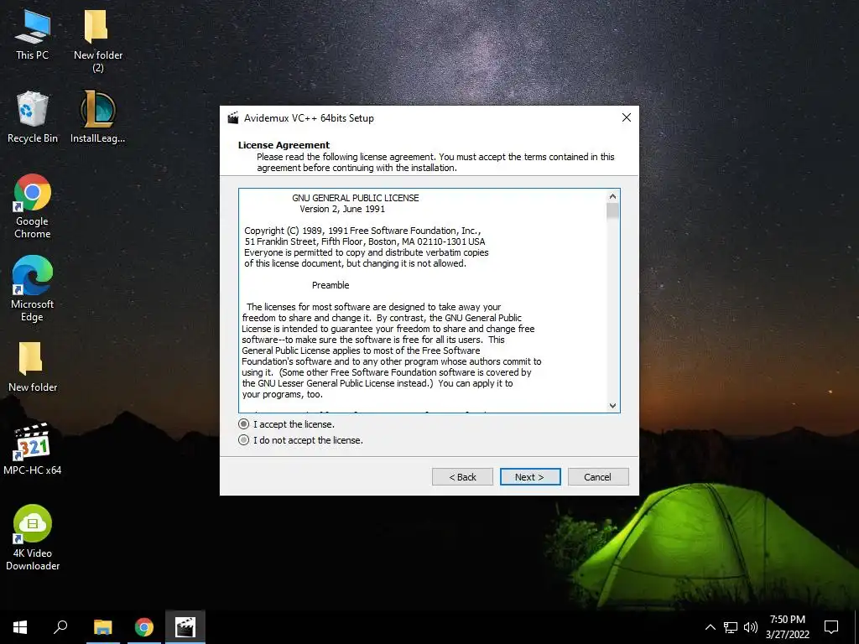Click the 'License Agreement' heading
859x644 pixels.
284,145
